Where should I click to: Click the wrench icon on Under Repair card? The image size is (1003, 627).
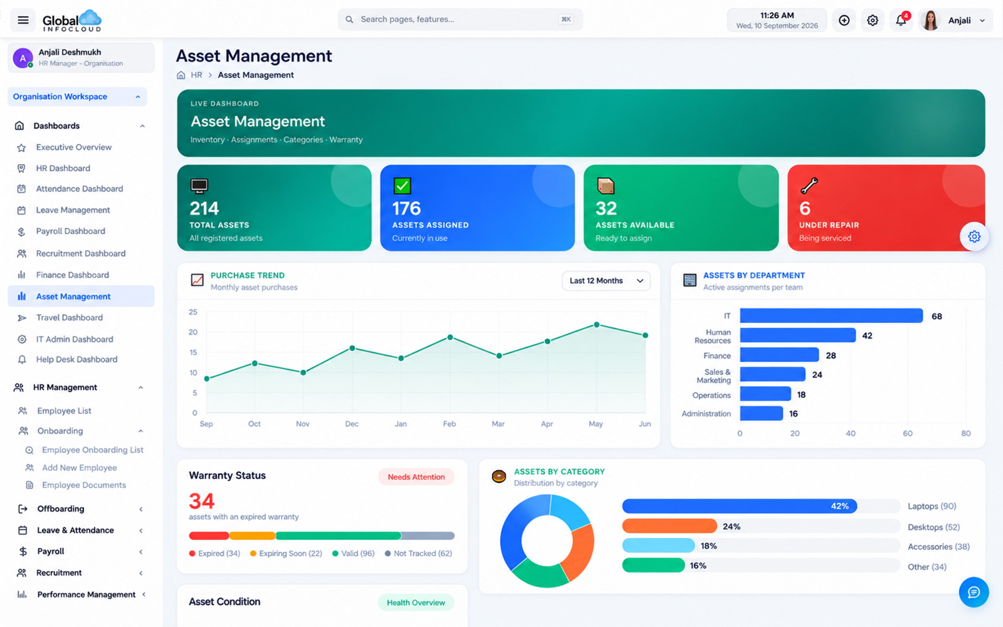809,186
